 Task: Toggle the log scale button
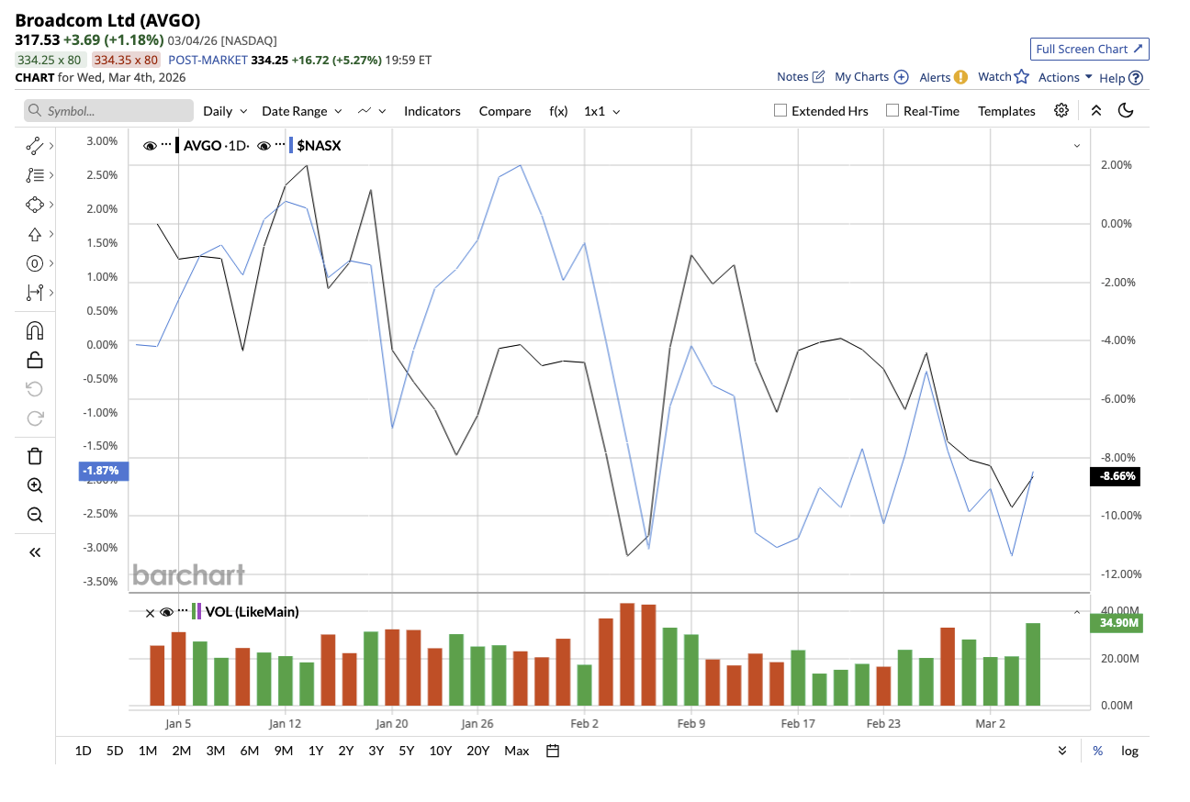click(x=1129, y=751)
